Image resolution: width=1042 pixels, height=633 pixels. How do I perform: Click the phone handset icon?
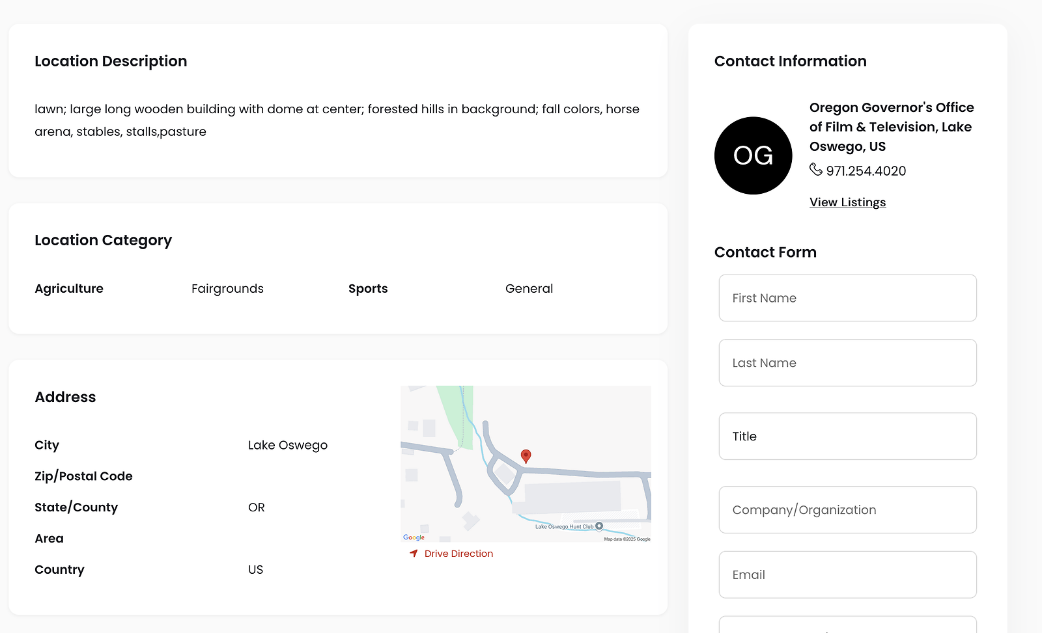tap(815, 170)
